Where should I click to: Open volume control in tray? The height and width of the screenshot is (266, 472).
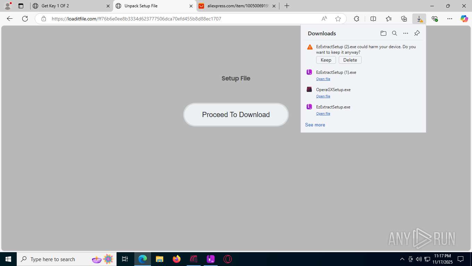pos(419,259)
